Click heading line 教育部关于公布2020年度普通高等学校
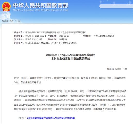Viewport: 133px width, 124px height. [x=71, y=55]
